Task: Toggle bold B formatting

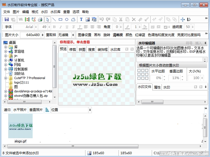Action: pyautogui.click(x=54, y=27)
